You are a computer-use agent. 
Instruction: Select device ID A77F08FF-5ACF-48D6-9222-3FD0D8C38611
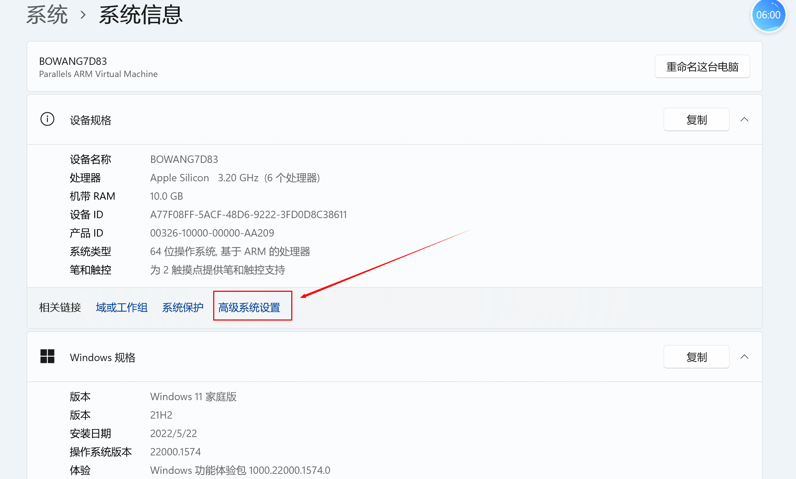point(249,214)
